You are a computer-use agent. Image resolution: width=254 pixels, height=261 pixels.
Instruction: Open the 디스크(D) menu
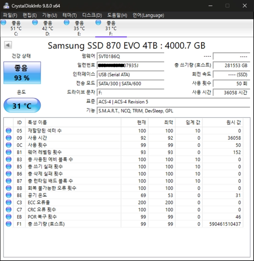pyautogui.click(x=92, y=15)
